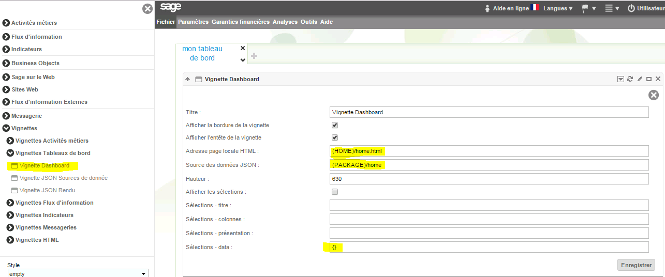
Task: Click the Utilisateur power icon
Action: tap(631, 8)
